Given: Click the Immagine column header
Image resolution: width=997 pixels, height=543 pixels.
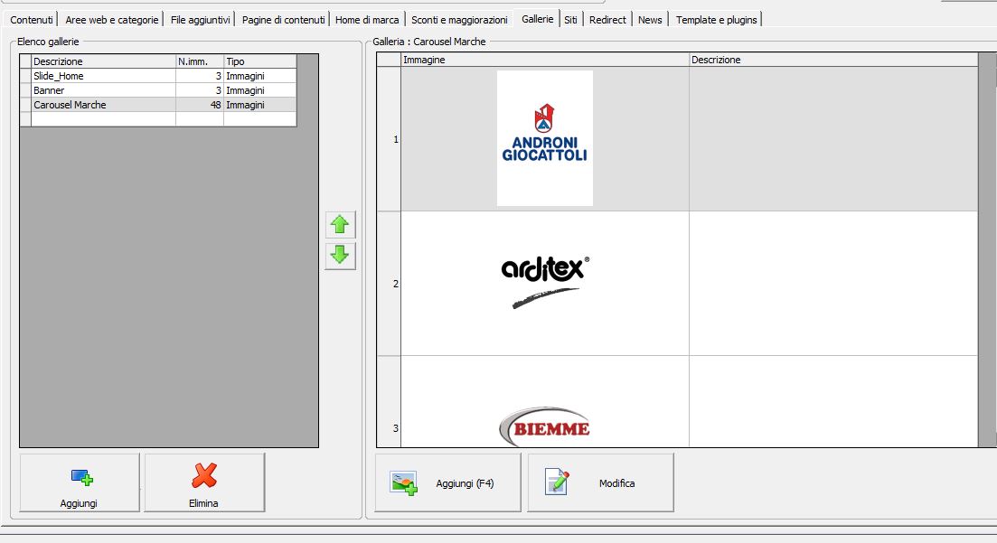Looking at the screenshot, I should point(545,60).
